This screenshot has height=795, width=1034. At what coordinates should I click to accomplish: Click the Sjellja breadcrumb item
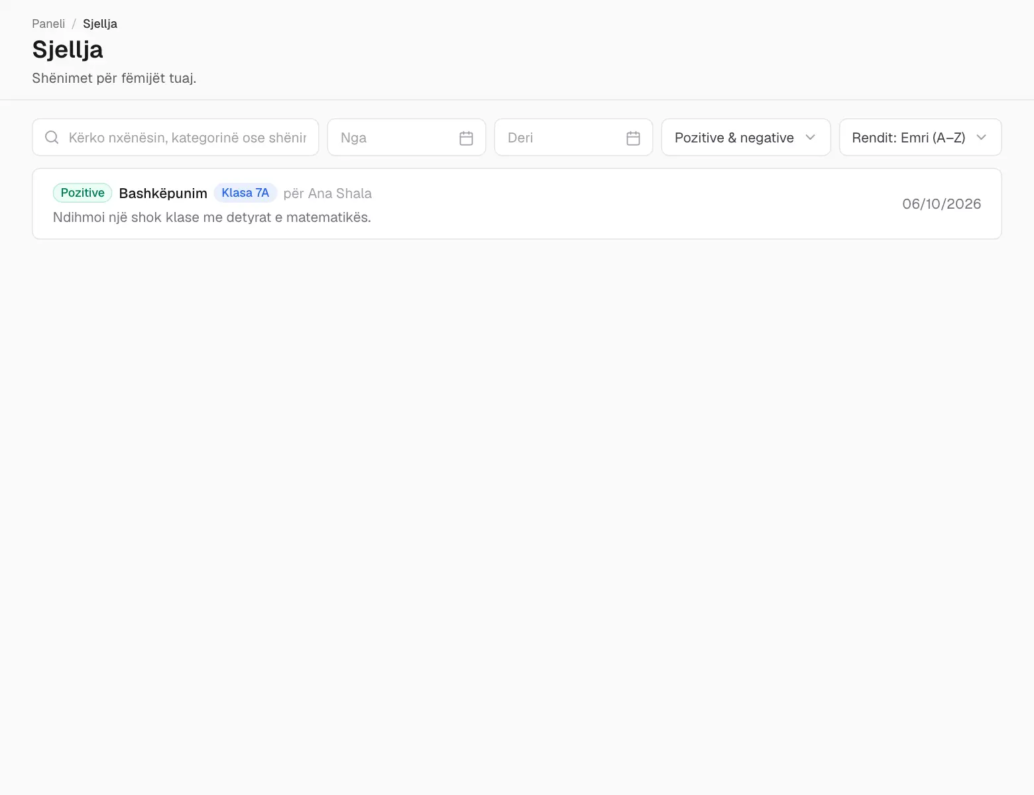click(100, 24)
